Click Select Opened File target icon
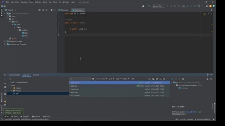The height and width of the screenshot is (126, 225). pyautogui.click(x=39, y=10)
